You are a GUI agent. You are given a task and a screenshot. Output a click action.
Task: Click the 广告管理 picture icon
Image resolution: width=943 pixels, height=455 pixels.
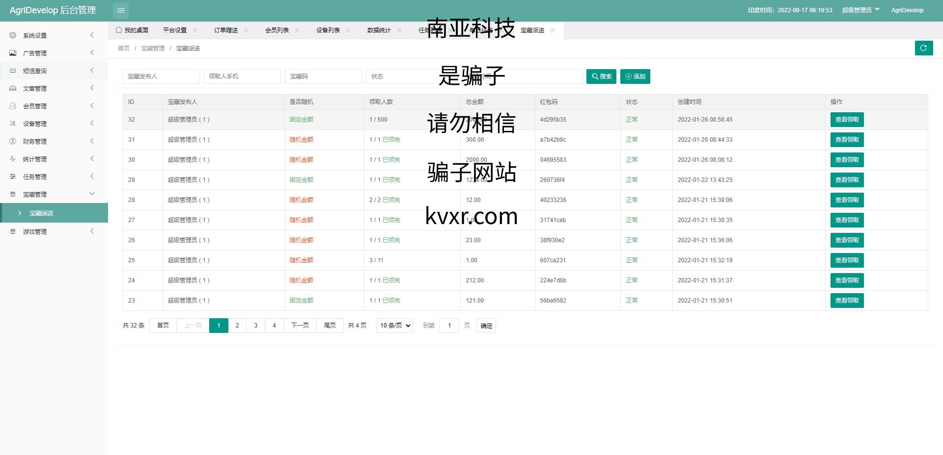click(x=13, y=53)
